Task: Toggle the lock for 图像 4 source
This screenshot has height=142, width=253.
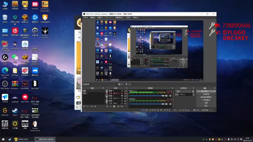Action: (125, 91)
